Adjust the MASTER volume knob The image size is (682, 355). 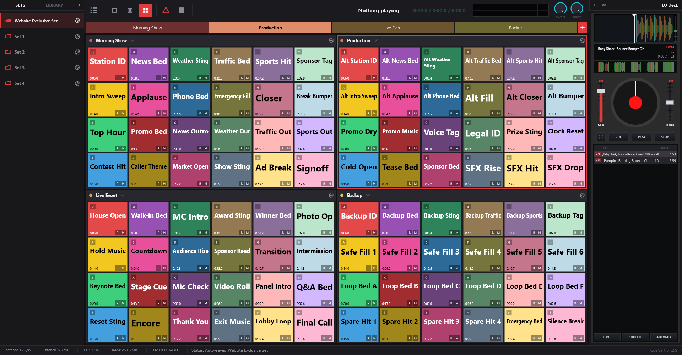click(561, 9)
